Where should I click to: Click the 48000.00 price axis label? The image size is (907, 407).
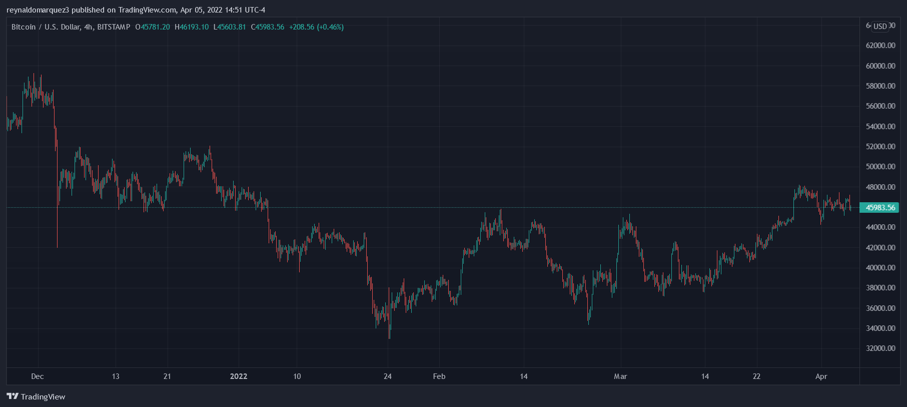pyautogui.click(x=880, y=187)
